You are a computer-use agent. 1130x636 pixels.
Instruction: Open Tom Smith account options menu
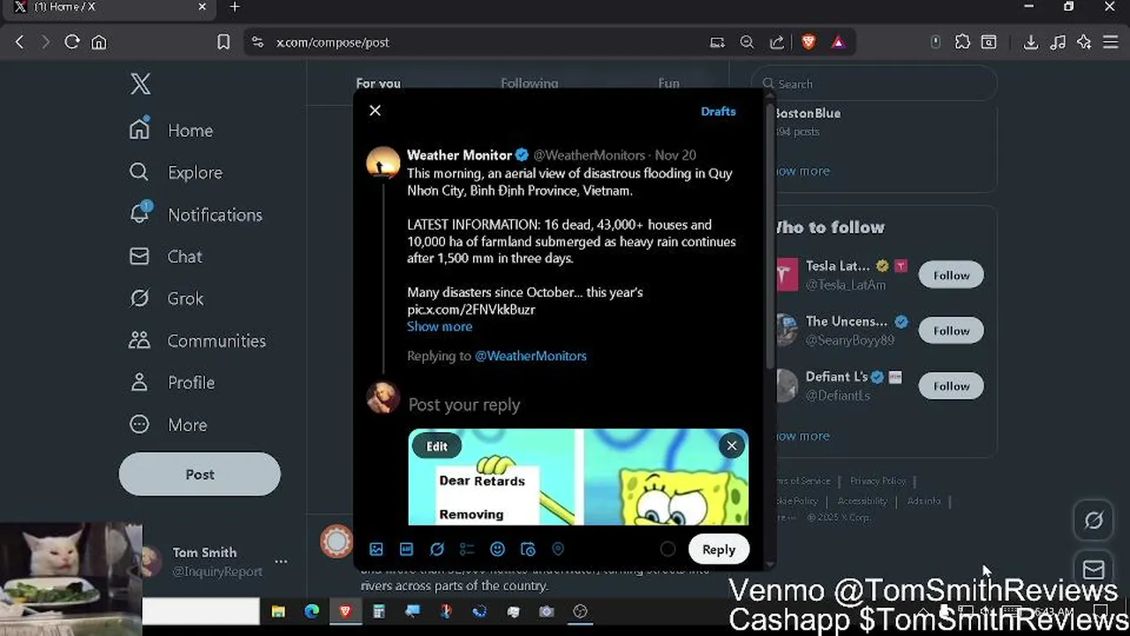(281, 561)
